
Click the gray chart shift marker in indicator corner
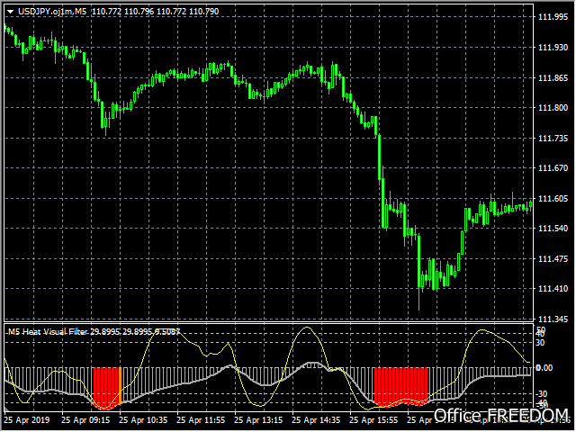(x=6, y=409)
